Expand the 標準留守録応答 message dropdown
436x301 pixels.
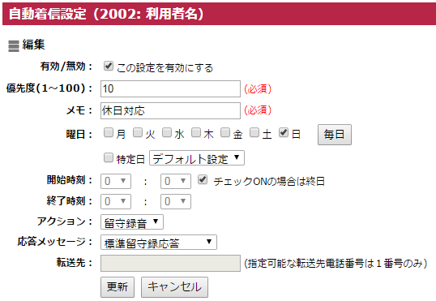(159, 243)
